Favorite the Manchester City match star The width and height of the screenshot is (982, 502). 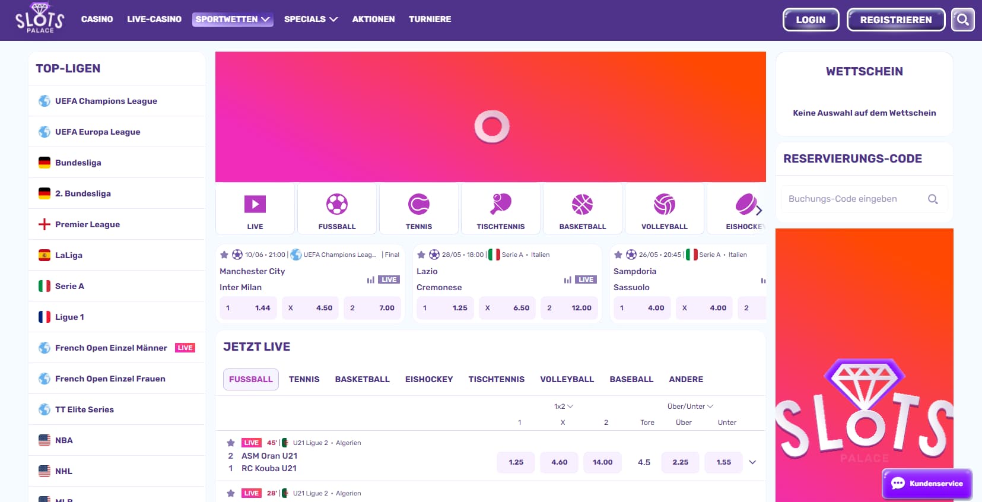pyautogui.click(x=224, y=255)
